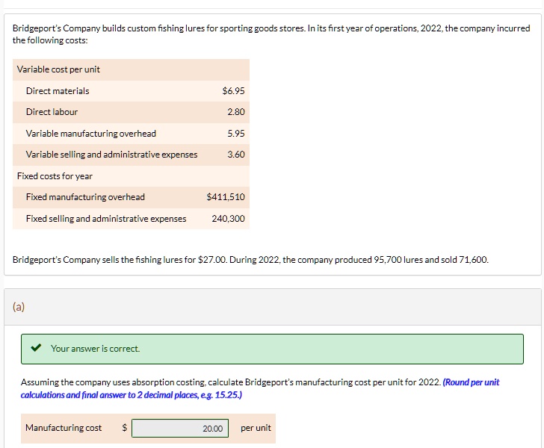The image size is (544, 448).
Task: Click the Fixed manufacturing overhead row
Action: [x=132, y=197]
